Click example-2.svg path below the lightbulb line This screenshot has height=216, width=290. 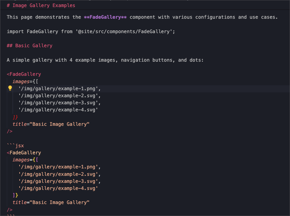(59, 96)
